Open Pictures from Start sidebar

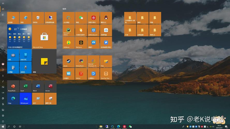(x=3, y=87)
